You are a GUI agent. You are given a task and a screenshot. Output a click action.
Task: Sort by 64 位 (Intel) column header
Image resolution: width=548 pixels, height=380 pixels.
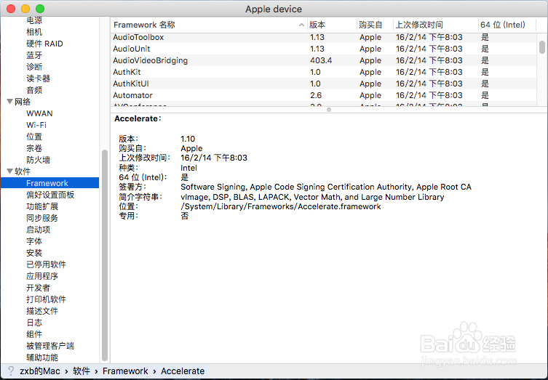507,25
